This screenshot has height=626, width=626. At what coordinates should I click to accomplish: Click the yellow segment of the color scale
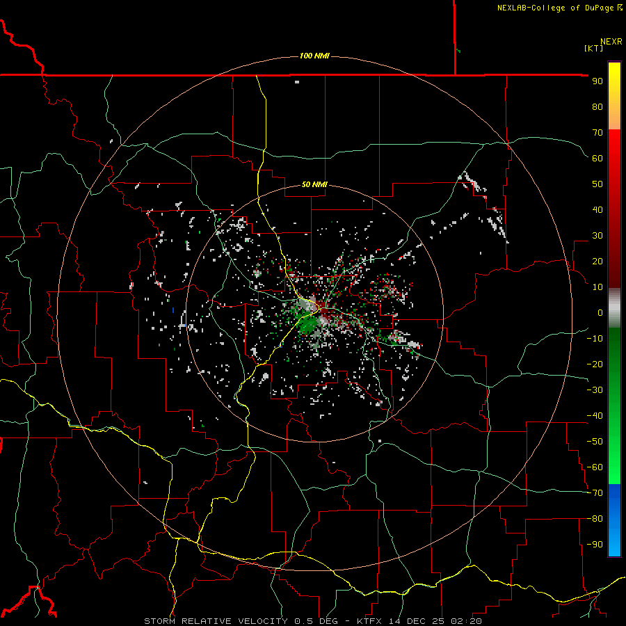614,96
